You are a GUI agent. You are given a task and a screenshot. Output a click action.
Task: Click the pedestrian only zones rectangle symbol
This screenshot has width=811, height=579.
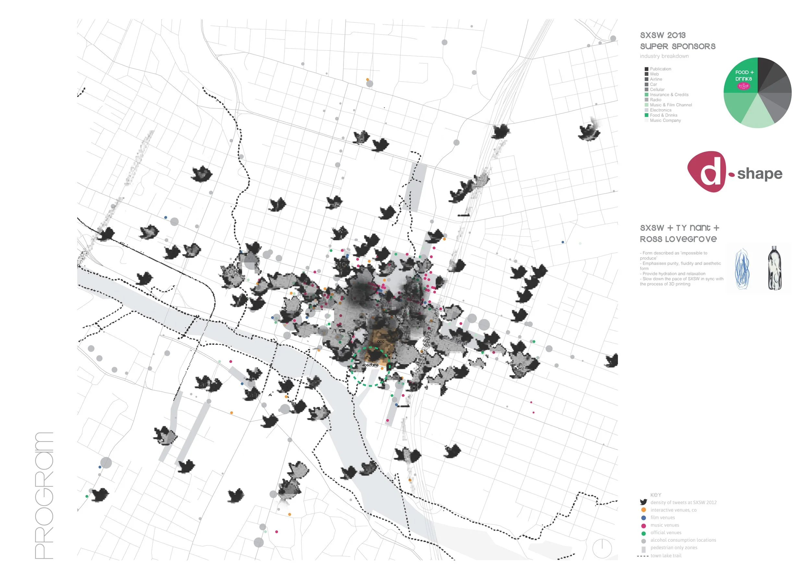tap(643, 549)
